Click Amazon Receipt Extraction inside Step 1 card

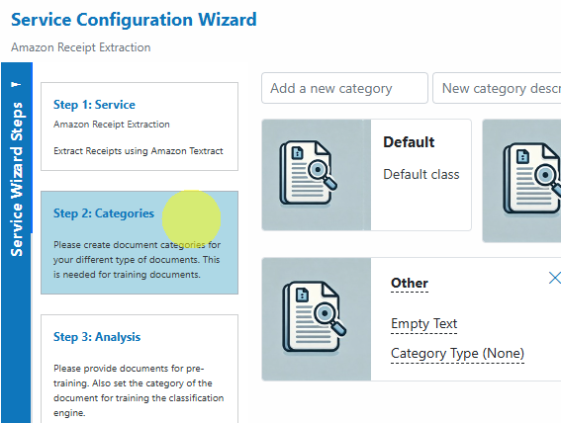point(112,125)
